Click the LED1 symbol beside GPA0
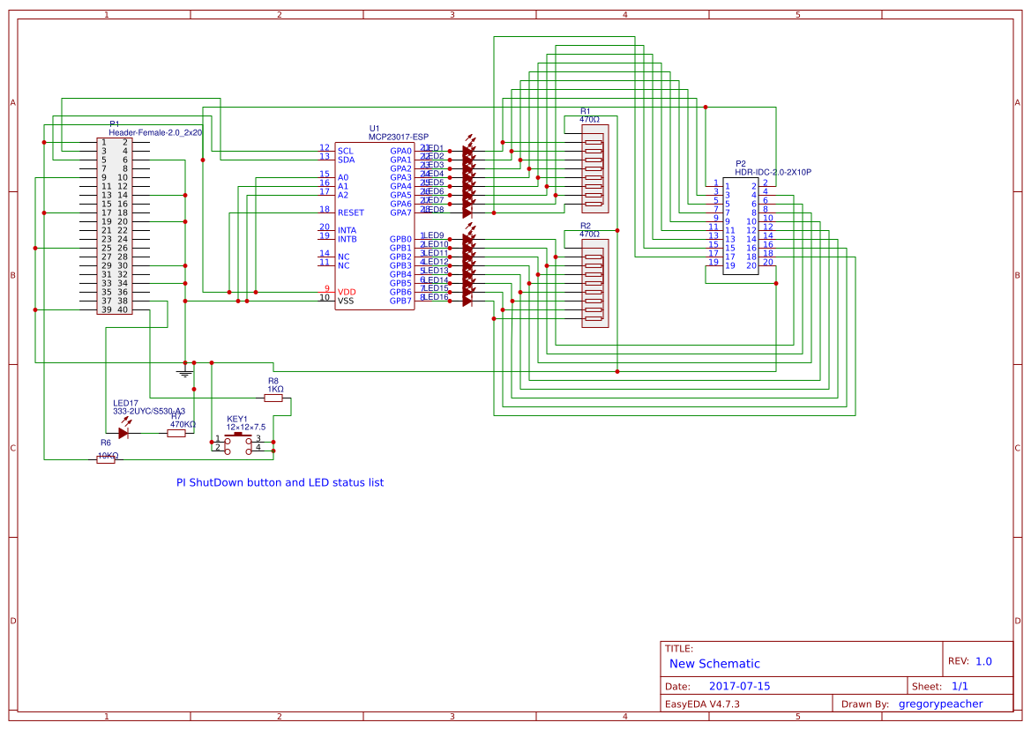The width and height of the screenshot is (1031, 730). [467, 150]
